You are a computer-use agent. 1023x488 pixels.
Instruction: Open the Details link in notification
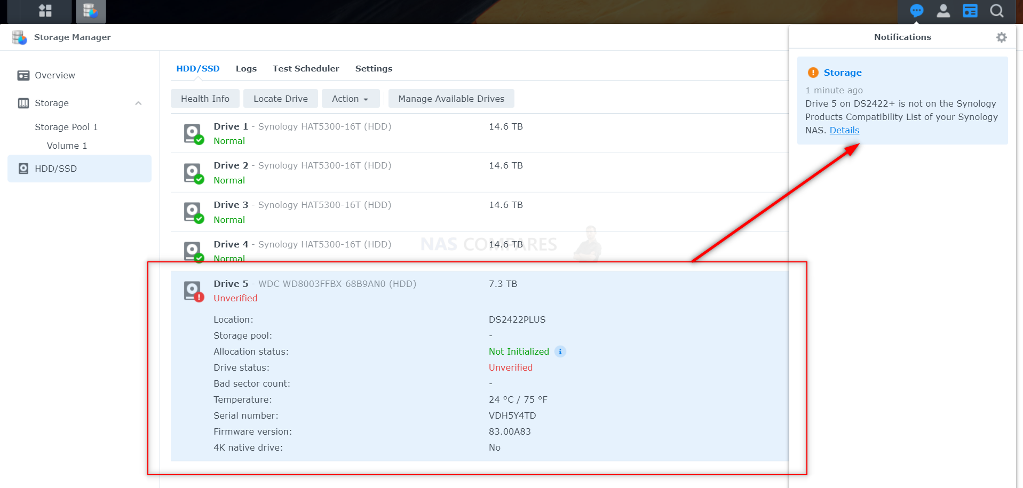[844, 130]
